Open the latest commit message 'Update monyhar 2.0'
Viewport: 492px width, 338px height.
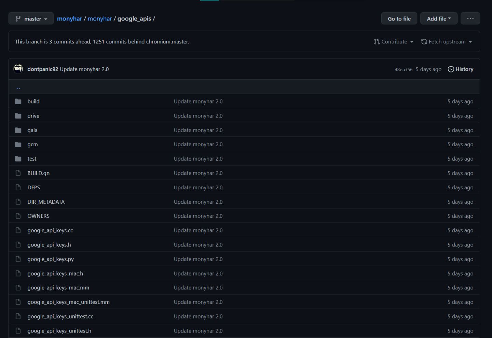(x=84, y=69)
